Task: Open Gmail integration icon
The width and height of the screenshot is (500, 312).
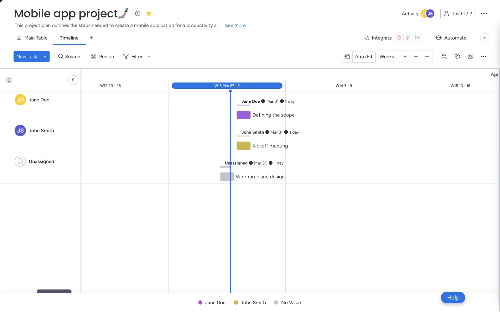Action: pyautogui.click(x=417, y=38)
